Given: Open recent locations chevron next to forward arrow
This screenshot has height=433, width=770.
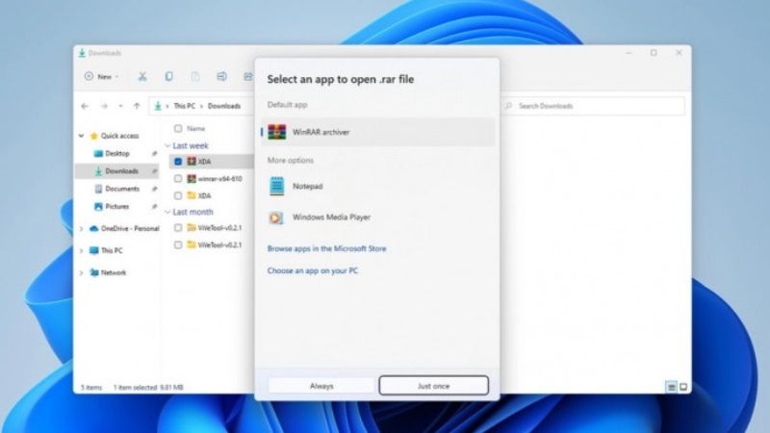Looking at the screenshot, I should coord(120,106).
